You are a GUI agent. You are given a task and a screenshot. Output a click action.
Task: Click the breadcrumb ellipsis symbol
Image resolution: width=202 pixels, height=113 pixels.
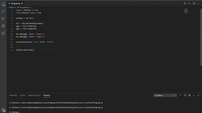pyautogui.click(x=32, y=8)
